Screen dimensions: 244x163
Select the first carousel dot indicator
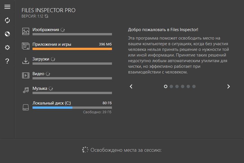166,86
